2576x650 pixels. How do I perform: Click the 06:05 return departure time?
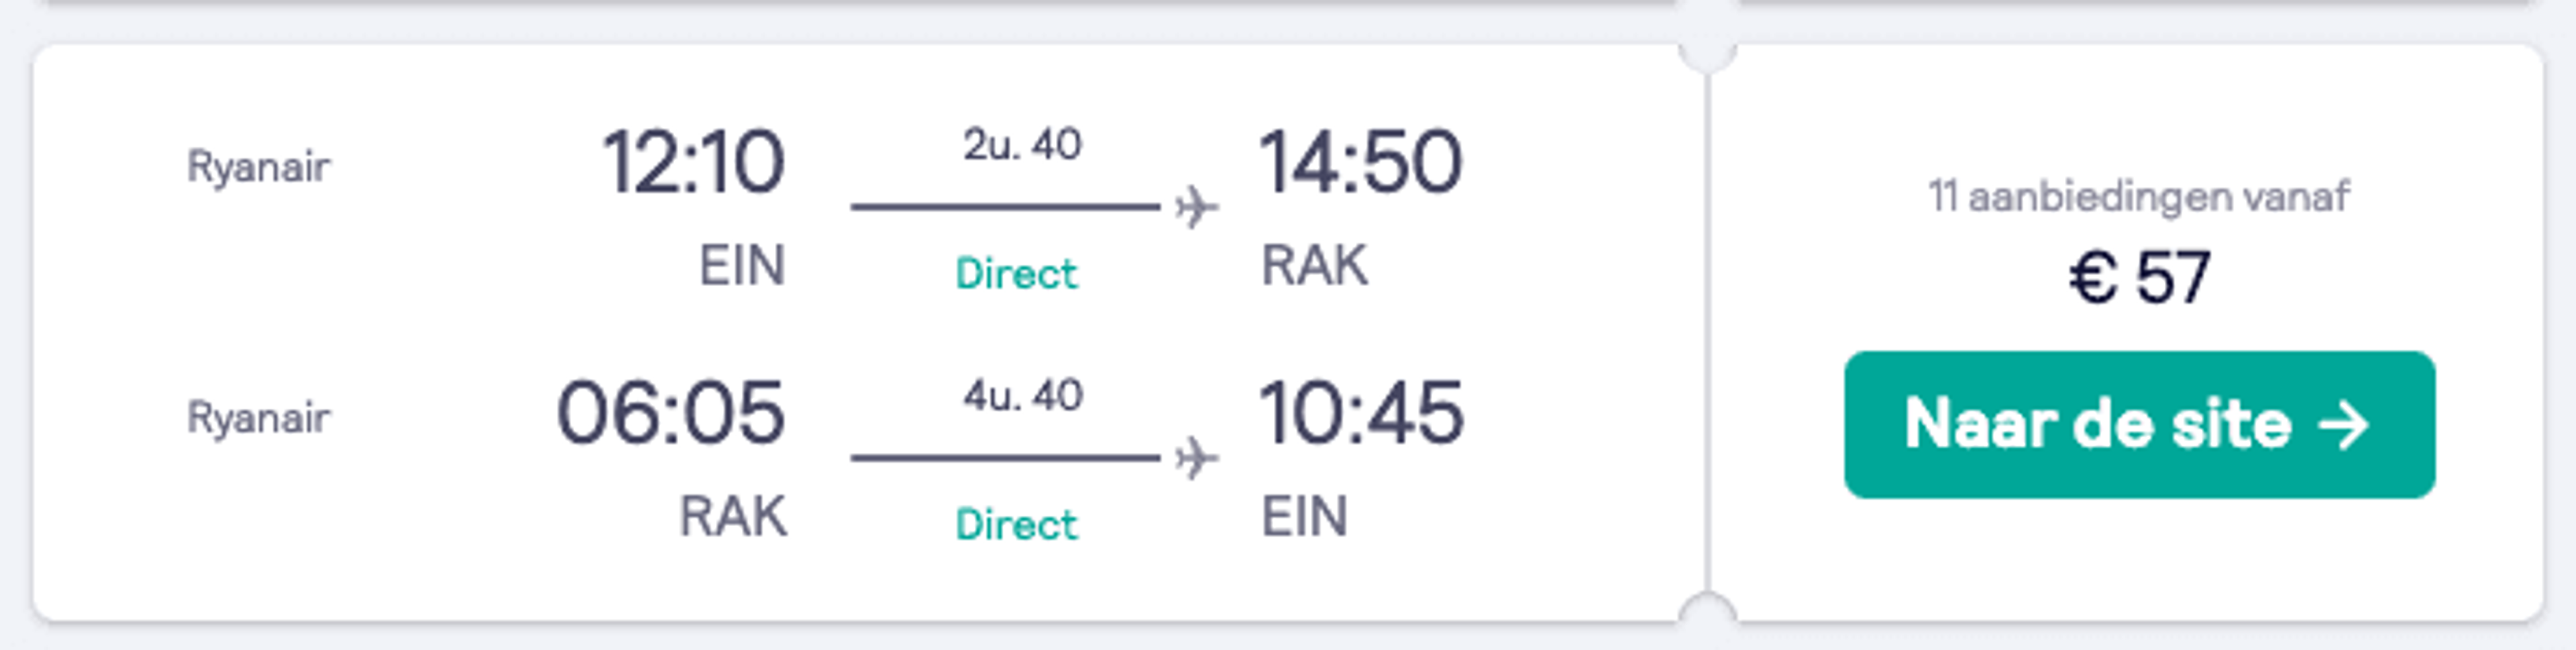(x=671, y=412)
